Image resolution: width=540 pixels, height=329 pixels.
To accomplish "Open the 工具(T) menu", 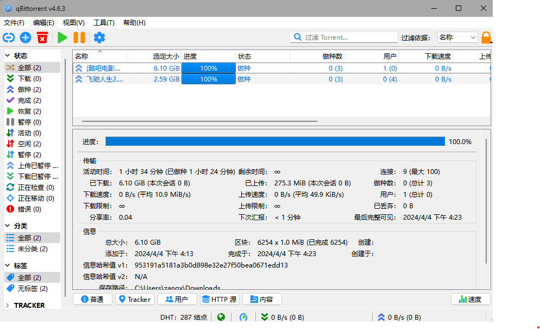I will point(104,23).
